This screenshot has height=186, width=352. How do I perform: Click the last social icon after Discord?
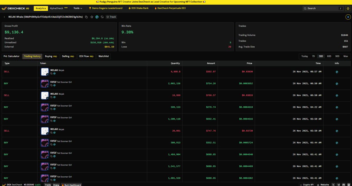pyautogui.click(x=348, y=185)
